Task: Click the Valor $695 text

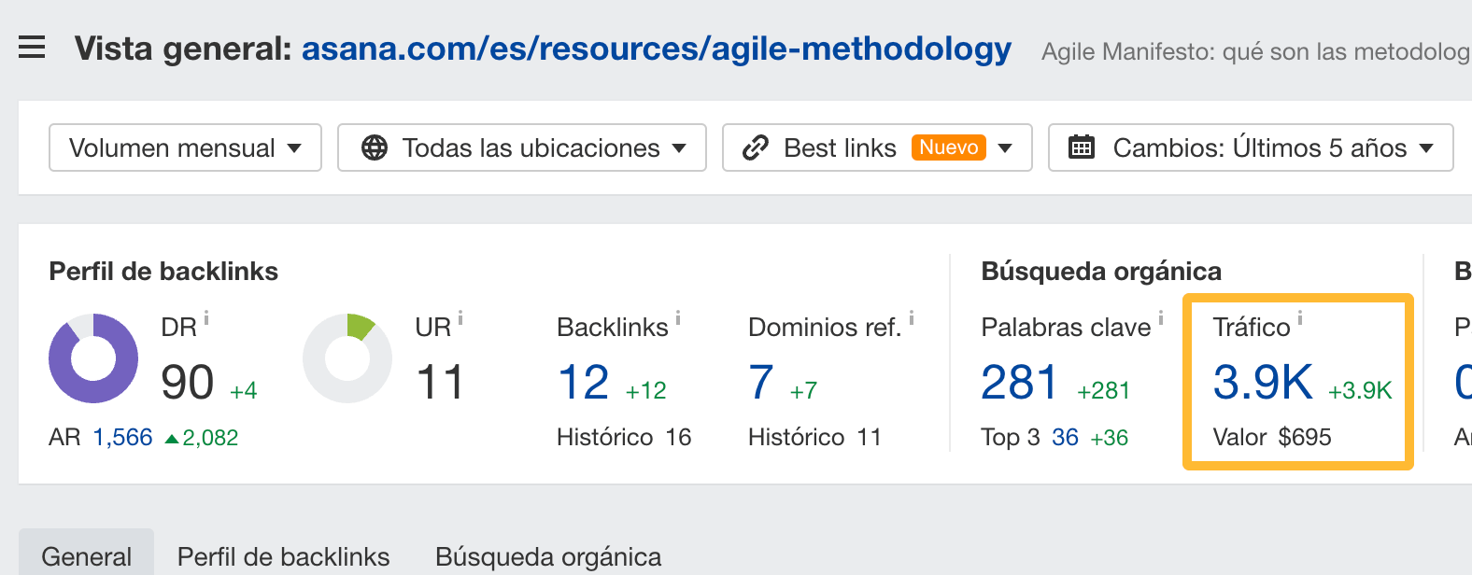Action: coord(1272,437)
